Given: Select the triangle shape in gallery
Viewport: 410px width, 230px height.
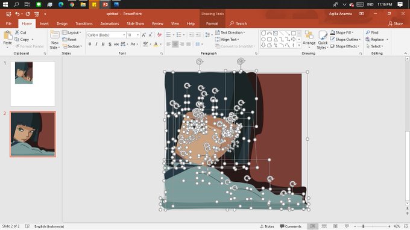Looking at the screenshot, I should 276,39.
